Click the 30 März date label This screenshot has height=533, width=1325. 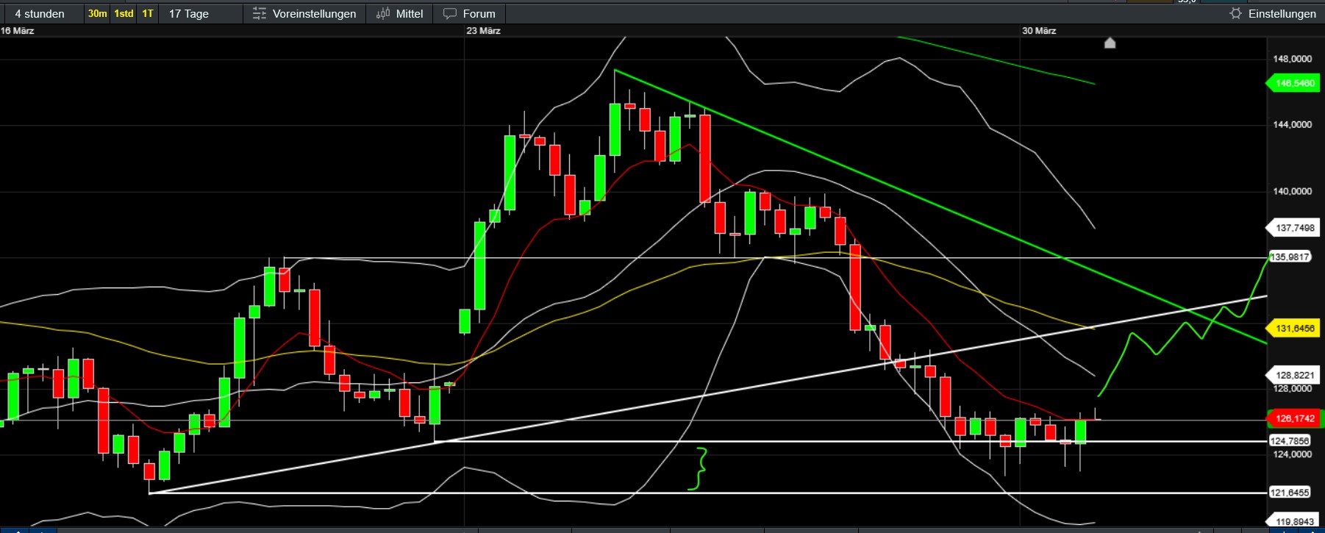point(1039,31)
